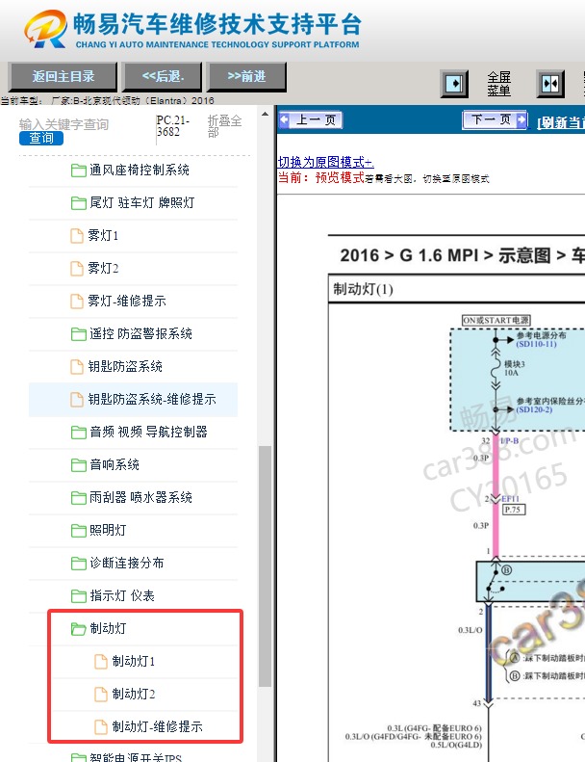This screenshot has height=762, width=585.
Task: Click the folder icon beside 音响系统
Action: 79,465
